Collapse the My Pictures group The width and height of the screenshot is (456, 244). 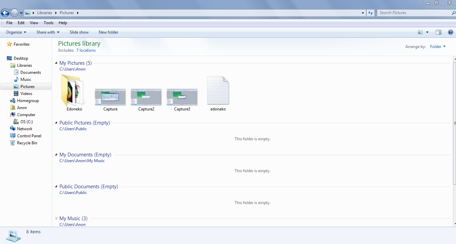(x=56, y=63)
